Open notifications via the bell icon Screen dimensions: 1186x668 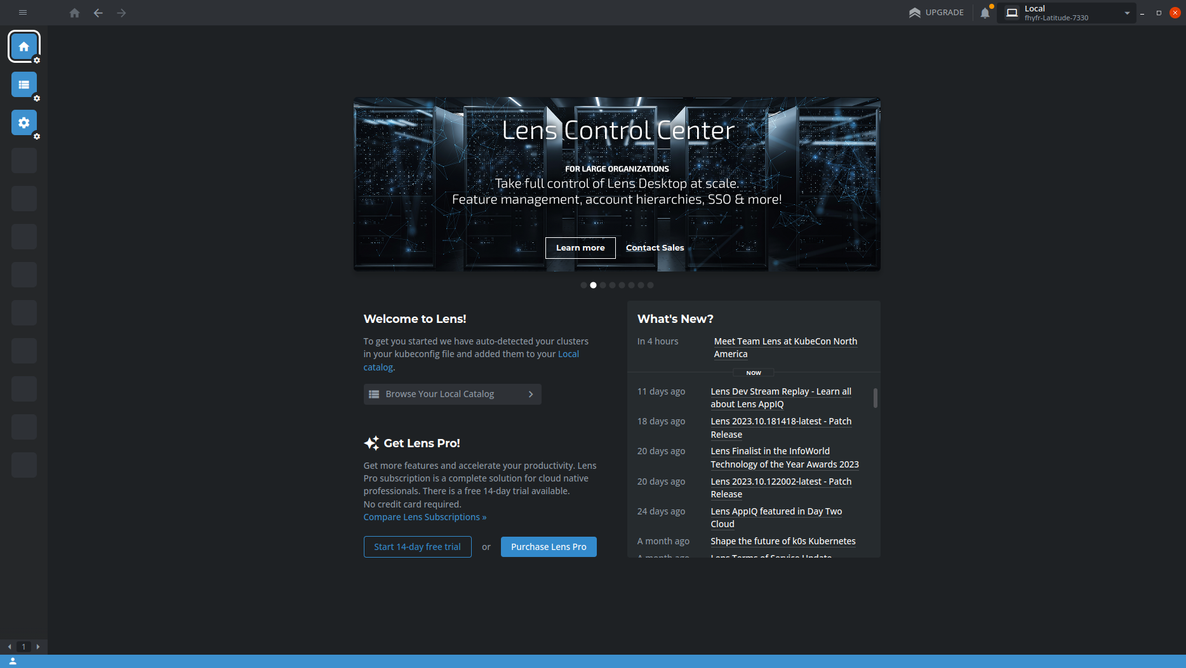tap(985, 13)
